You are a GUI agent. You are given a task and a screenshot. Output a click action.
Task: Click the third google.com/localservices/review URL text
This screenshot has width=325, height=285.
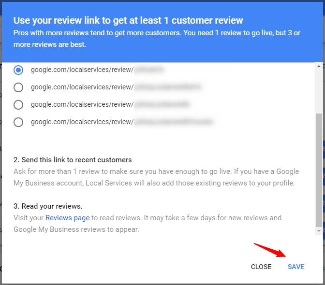[x=82, y=105]
